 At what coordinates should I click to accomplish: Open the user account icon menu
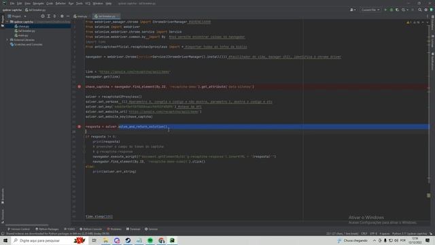(353, 10)
